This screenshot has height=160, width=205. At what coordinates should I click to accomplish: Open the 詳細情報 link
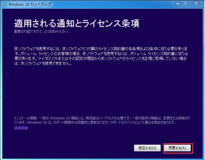pos(21,128)
